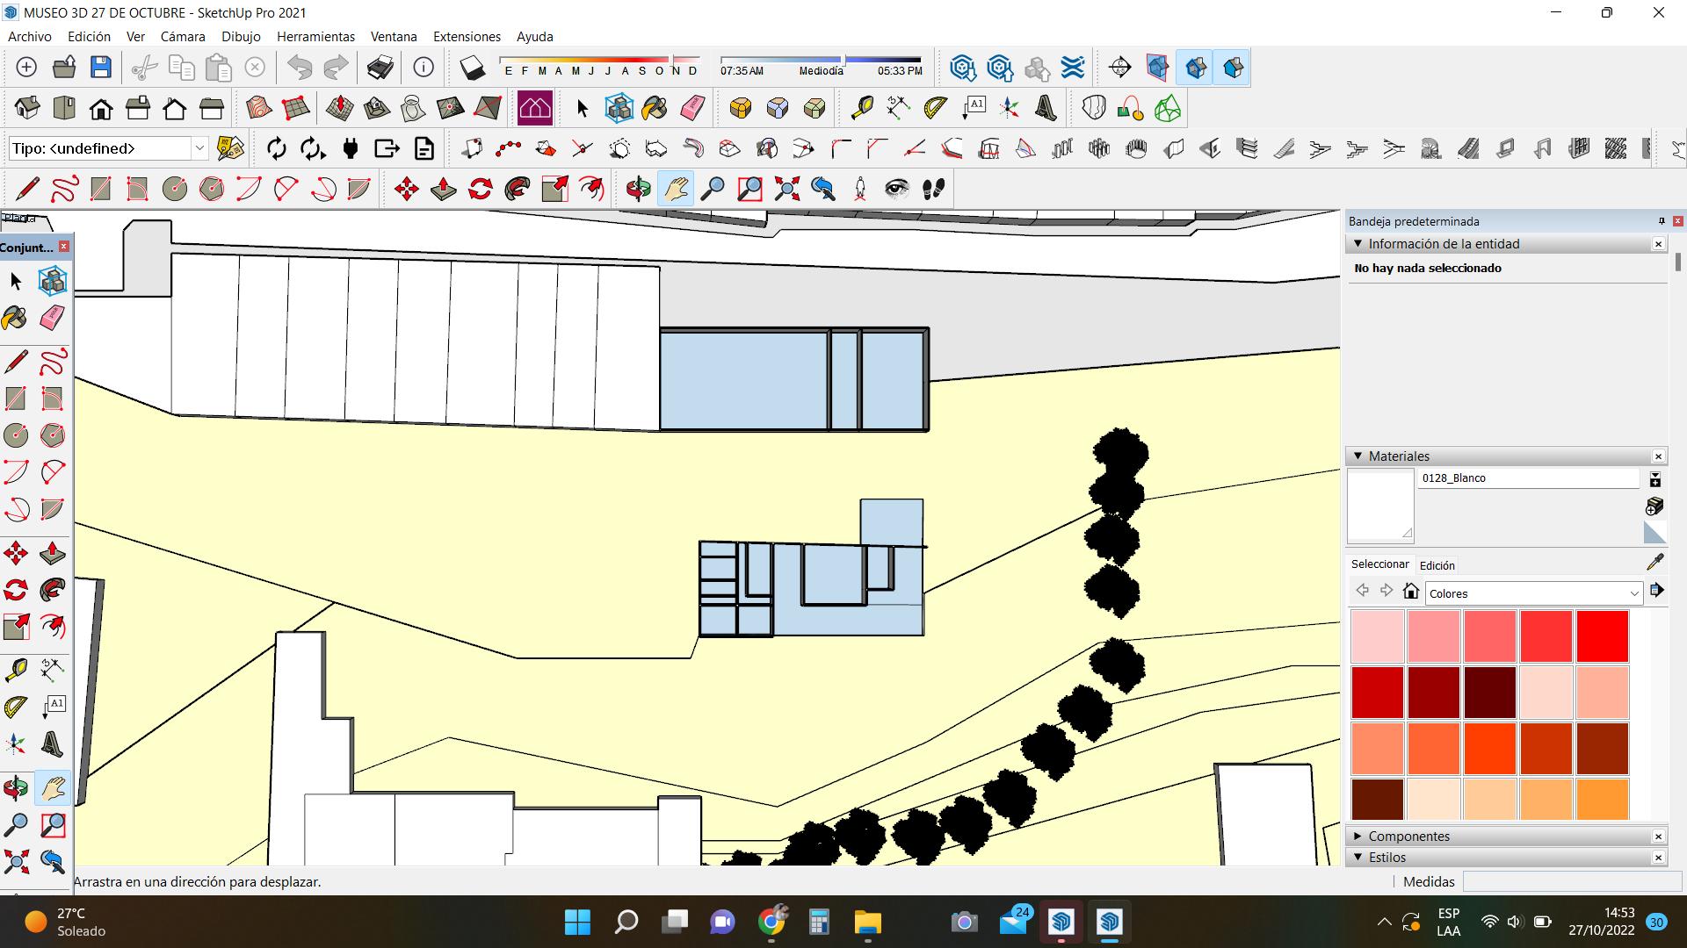This screenshot has width=1687, height=948.
Task: Click the Save file icon
Action: 101,68
